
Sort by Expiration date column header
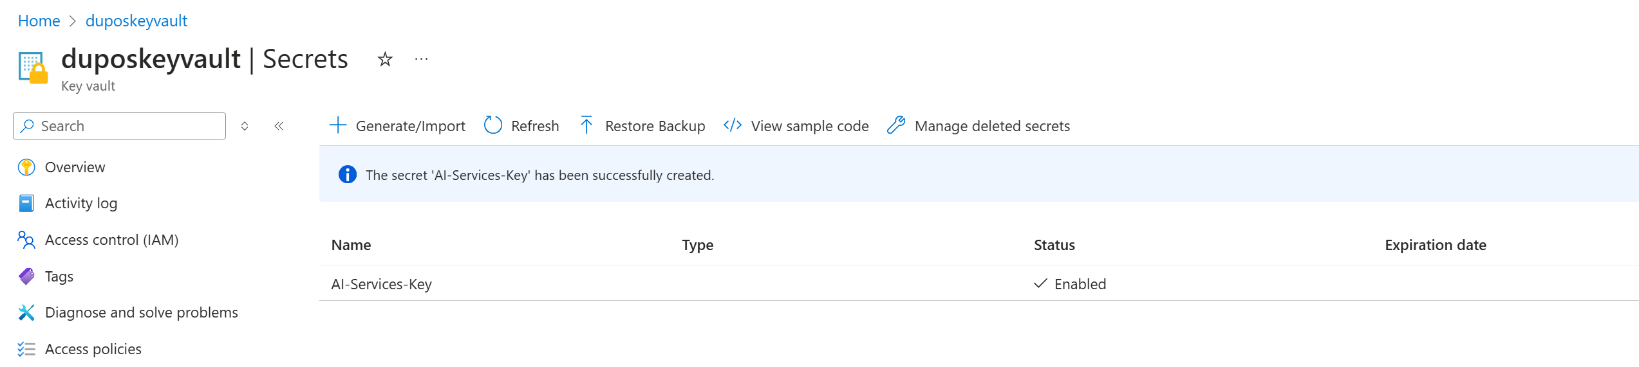[1436, 245]
